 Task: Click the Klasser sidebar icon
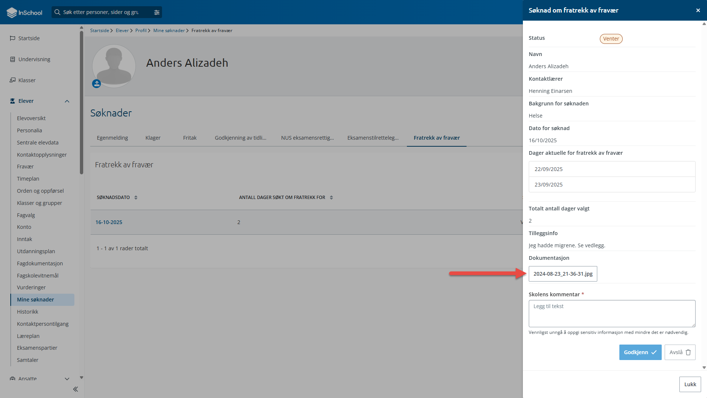pos(13,80)
